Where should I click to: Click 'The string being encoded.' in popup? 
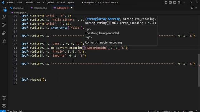(x=102, y=33)
